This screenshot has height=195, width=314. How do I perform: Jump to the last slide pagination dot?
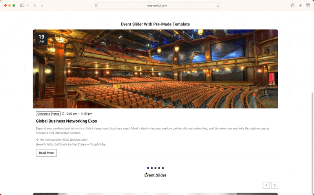[163, 168]
